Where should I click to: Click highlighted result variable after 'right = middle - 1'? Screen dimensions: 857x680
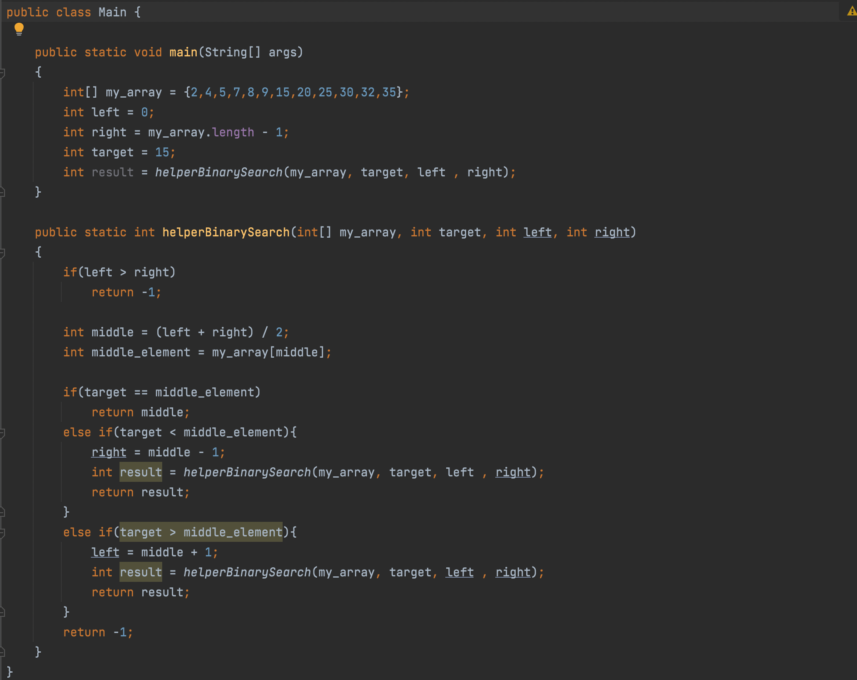pyautogui.click(x=141, y=472)
